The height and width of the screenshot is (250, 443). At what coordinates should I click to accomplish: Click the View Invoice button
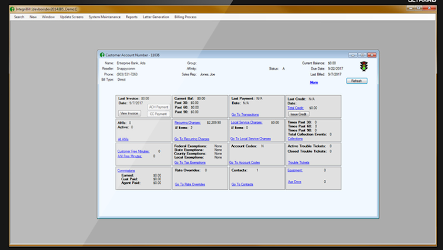(x=129, y=113)
